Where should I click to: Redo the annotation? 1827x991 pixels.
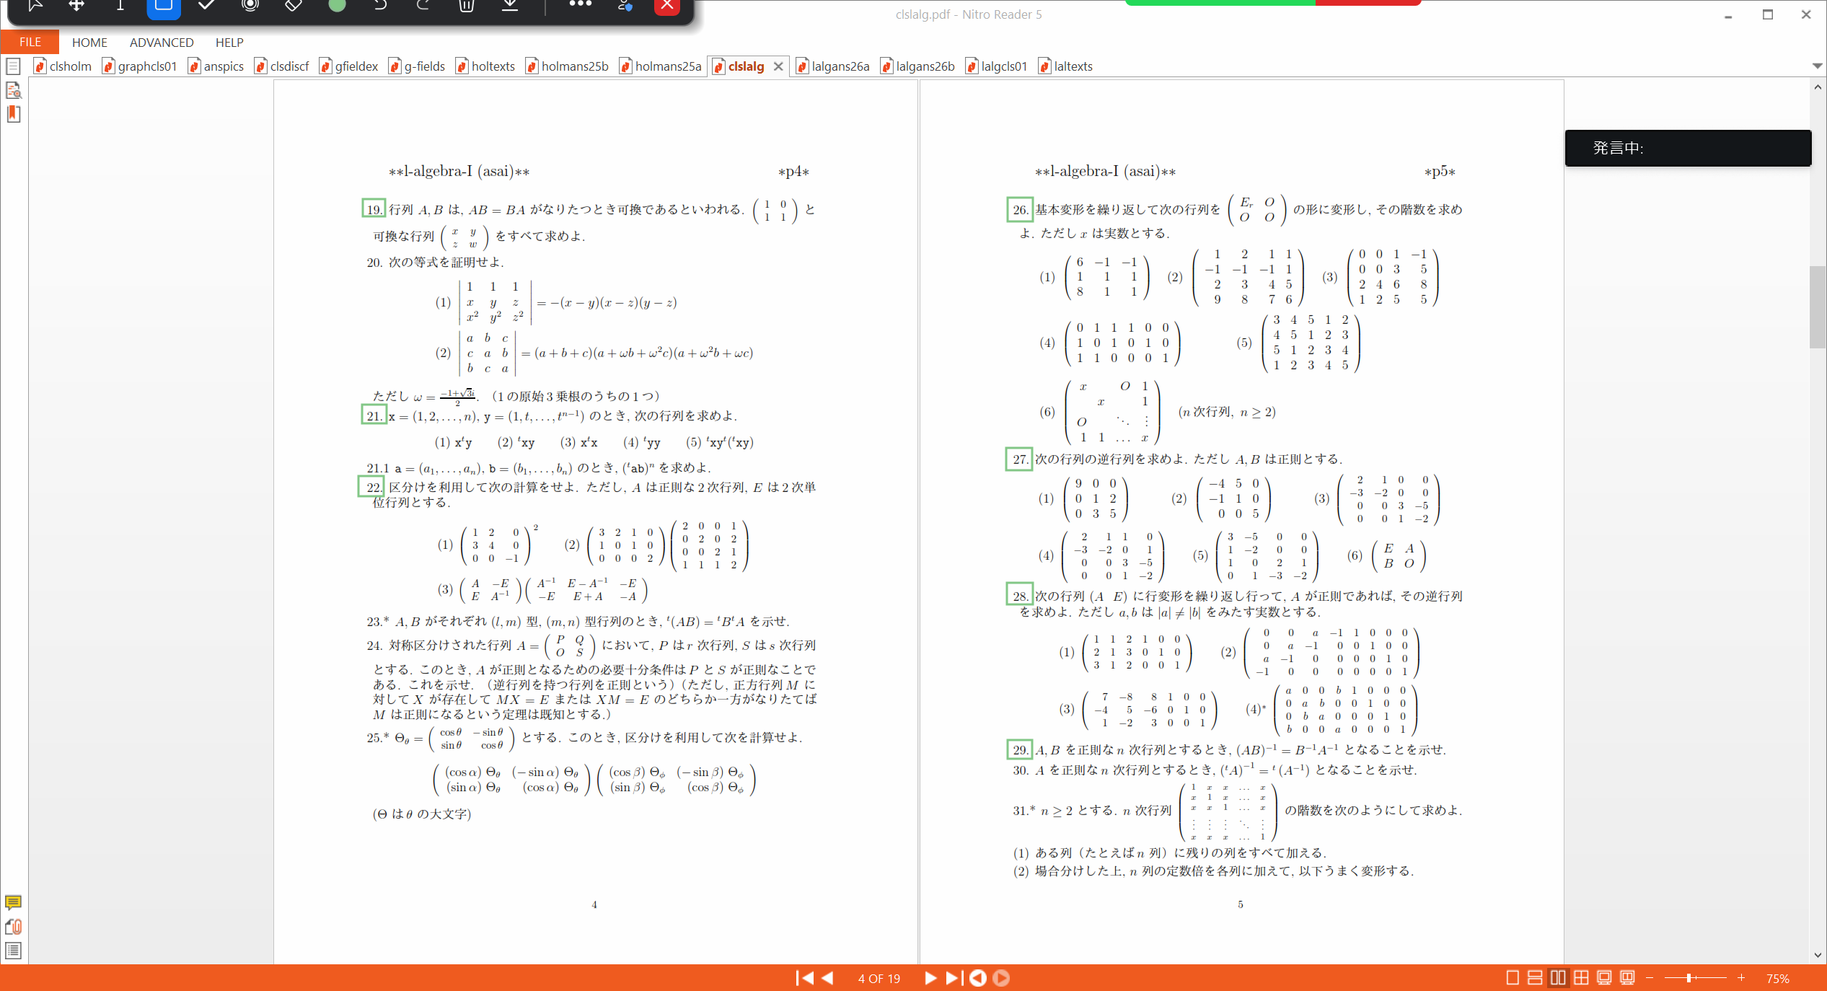pos(423,6)
